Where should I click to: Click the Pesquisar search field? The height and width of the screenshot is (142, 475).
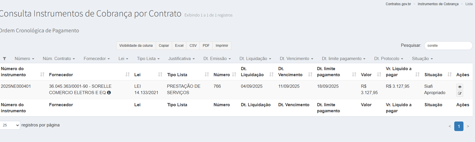click(x=448, y=46)
